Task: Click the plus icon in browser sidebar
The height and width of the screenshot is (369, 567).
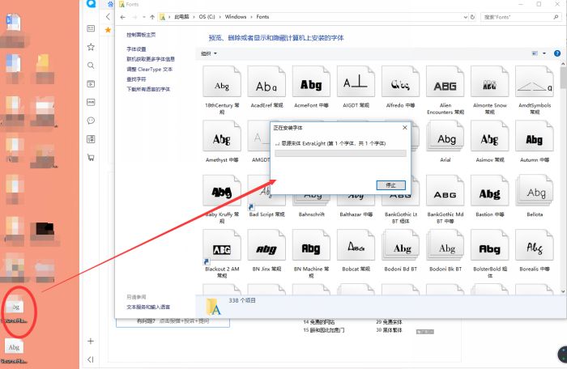Action: [91, 341]
